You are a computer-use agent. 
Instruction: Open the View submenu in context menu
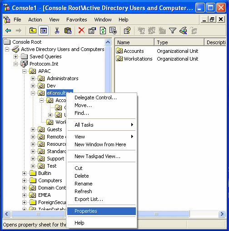tap(101, 137)
